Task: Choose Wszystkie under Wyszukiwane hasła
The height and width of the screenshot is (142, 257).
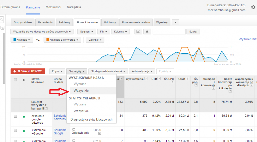Action: pyautogui.click(x=81, y=91)
